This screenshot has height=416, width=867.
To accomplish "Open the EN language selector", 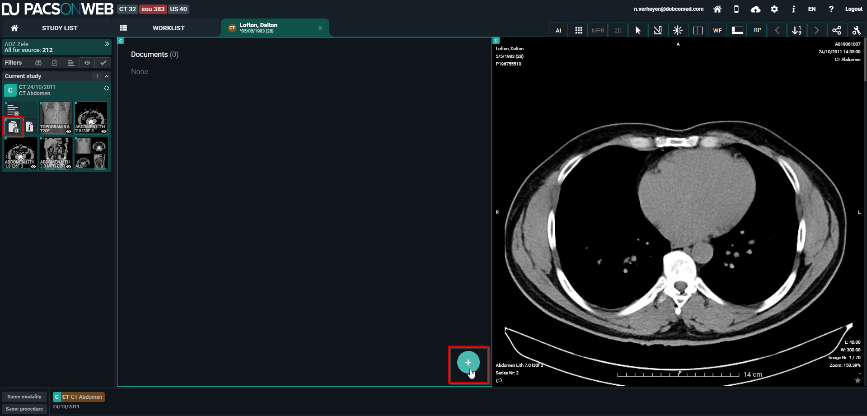I will (x=812, y=9).
